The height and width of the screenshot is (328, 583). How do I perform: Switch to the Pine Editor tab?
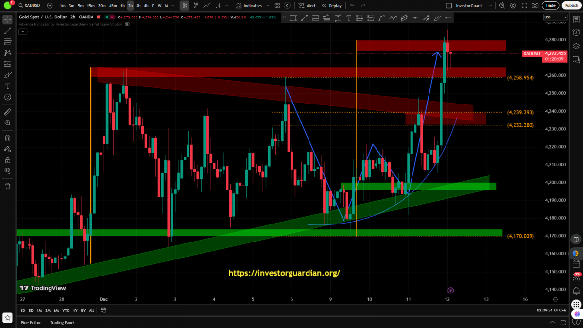click(x=31, y=322)
